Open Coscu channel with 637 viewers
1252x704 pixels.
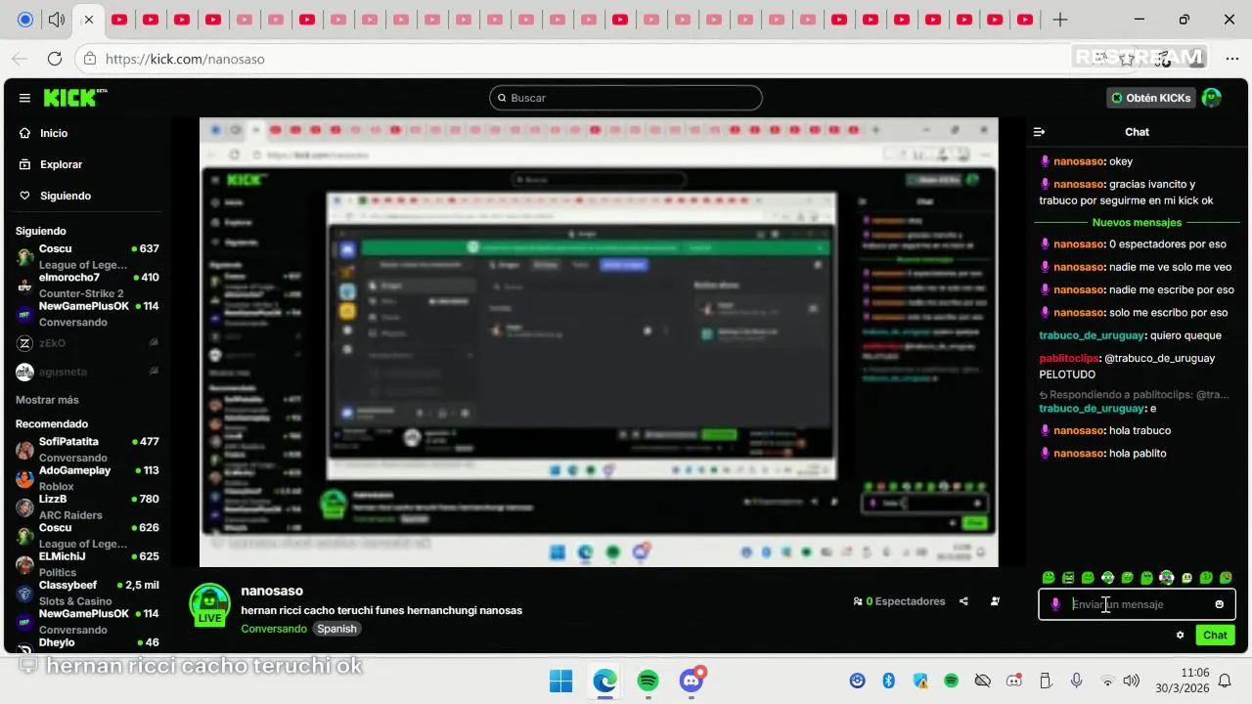(87, 256)
